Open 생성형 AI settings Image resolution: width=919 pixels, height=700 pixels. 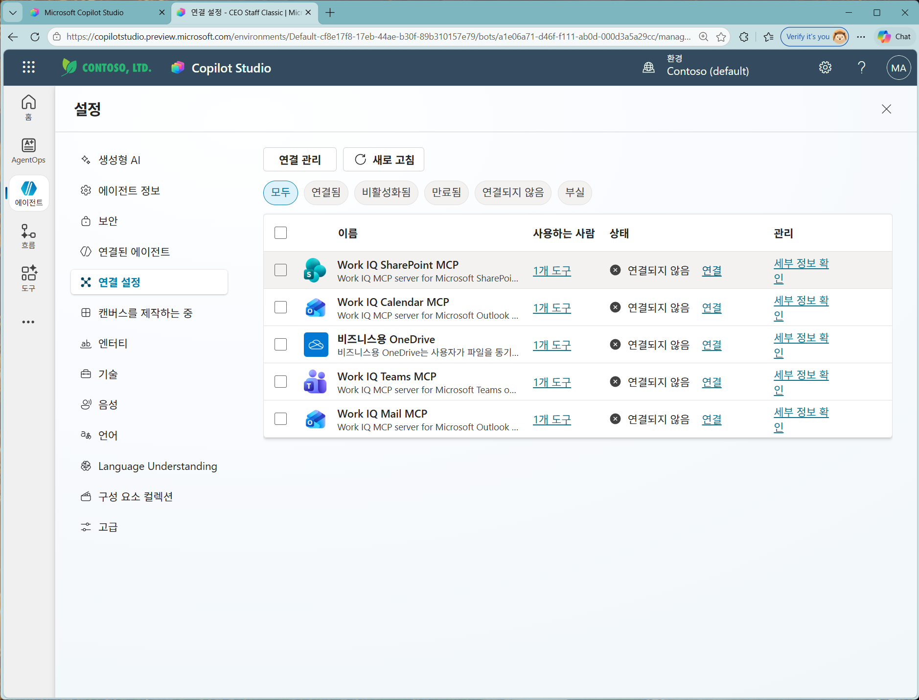click(x=149, y=160)
